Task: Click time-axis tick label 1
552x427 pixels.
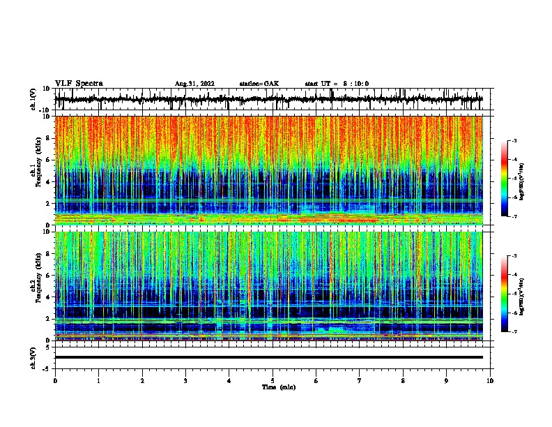Action: click(x=98, y=381)
